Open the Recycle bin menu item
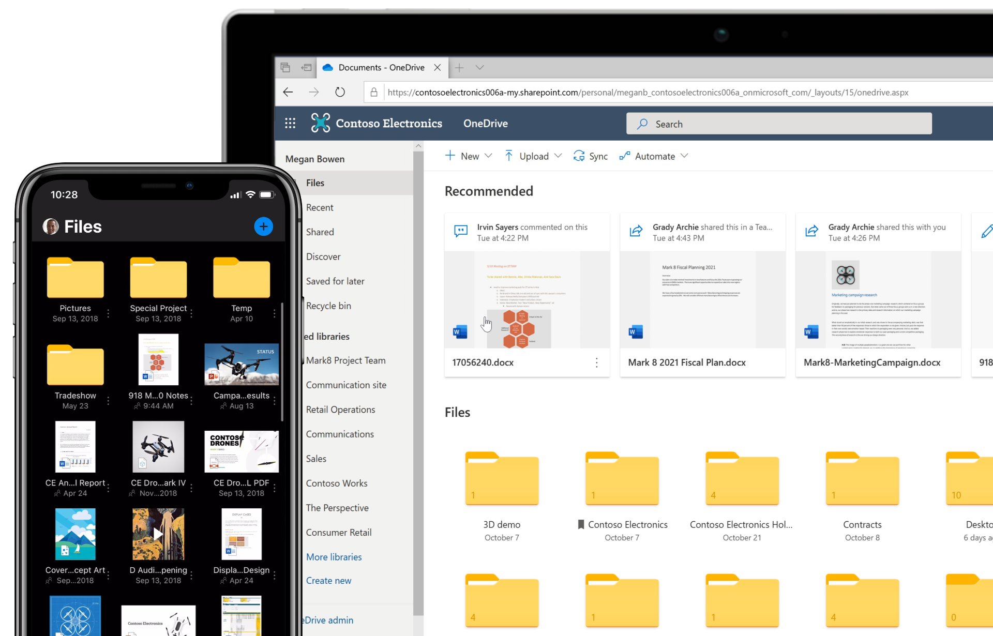This screenshot has width=993, height=636. tap(328, 305)
